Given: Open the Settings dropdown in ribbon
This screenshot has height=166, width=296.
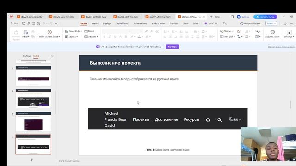Looking at the screenshot, I should coord(289,34).
